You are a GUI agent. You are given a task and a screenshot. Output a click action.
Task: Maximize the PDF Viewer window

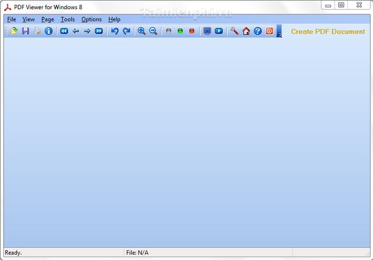click(x=341, y=5)
